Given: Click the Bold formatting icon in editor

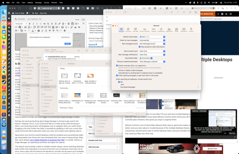Looking at the screenshot, I should click(x=30, y=23).
